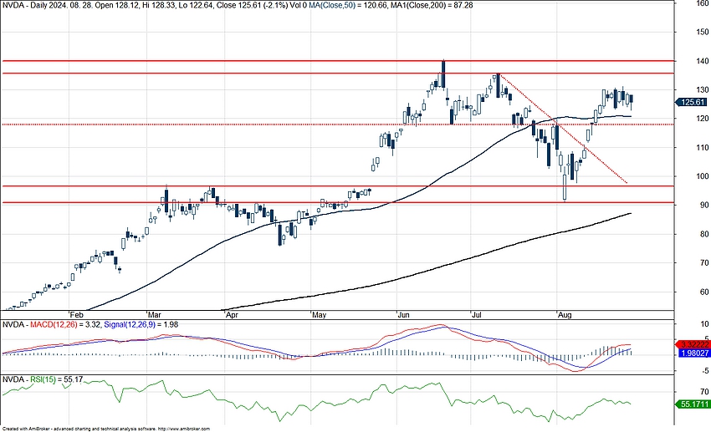Click the RSI(15) = 55.17 indicator label
The image size is (711, 432).
point(57,379)
